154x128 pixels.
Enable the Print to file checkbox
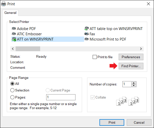[95, 57]
